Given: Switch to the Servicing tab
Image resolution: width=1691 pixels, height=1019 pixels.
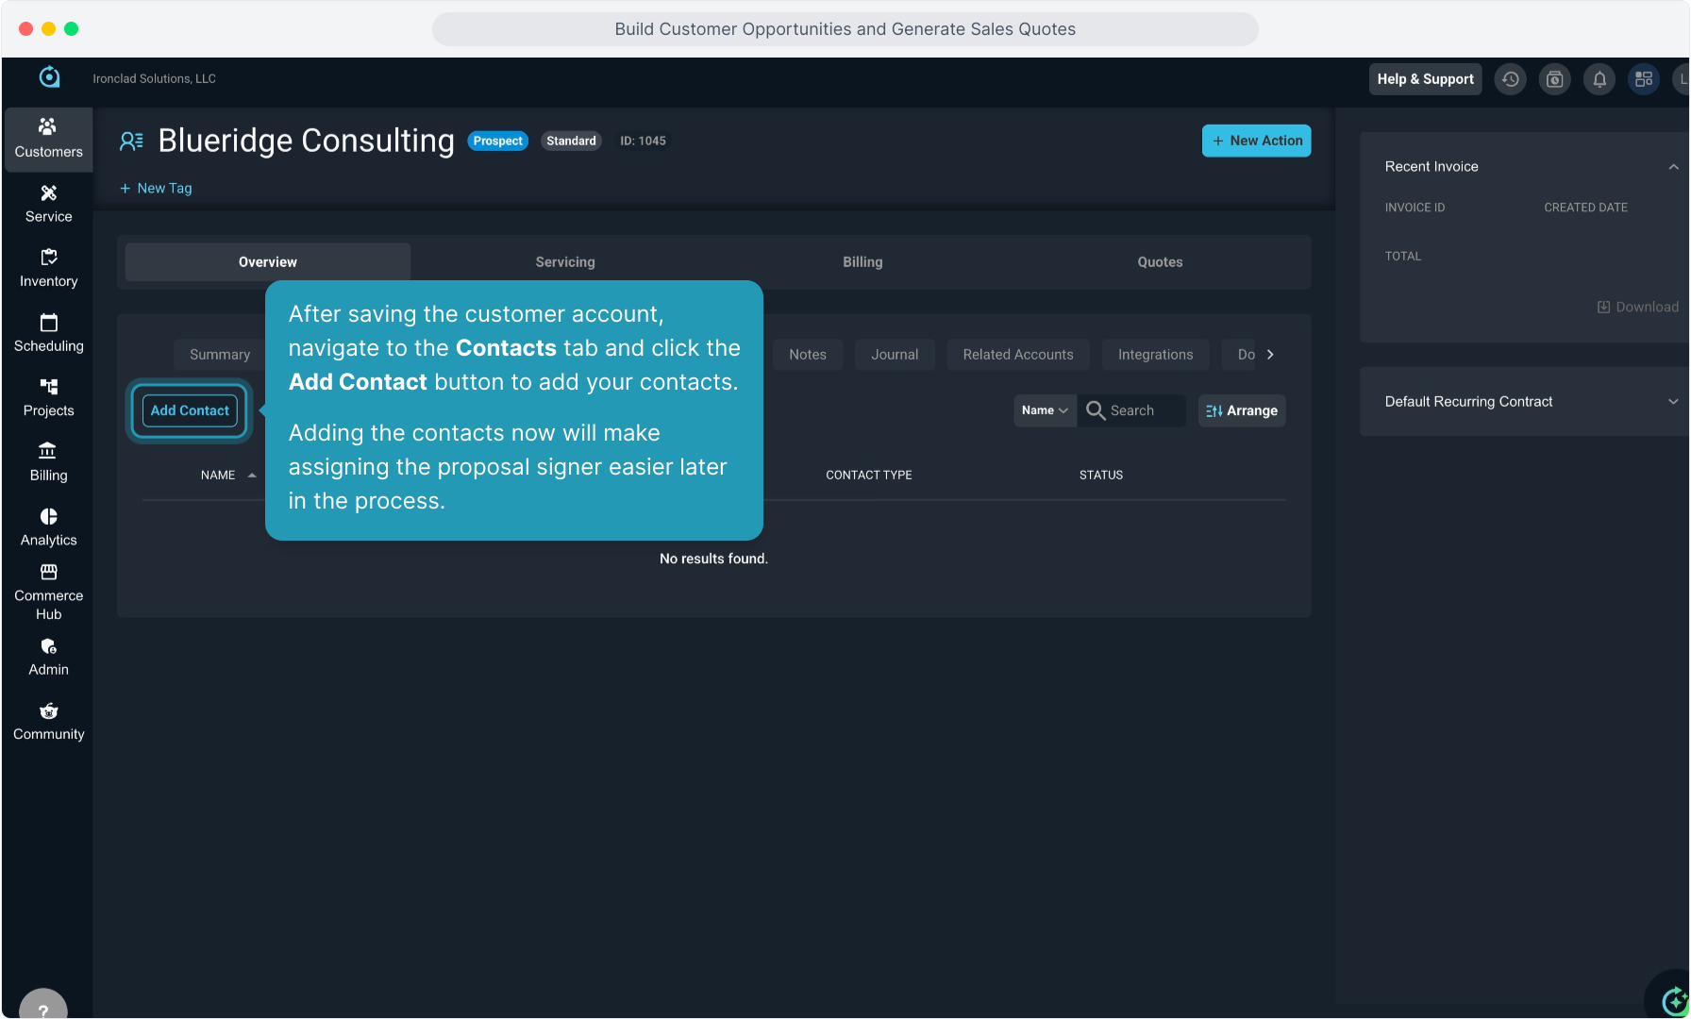Looking at the screenshot, I should click(565, 262).
